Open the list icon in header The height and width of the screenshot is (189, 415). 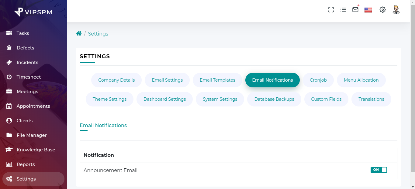tap(343, 10)
